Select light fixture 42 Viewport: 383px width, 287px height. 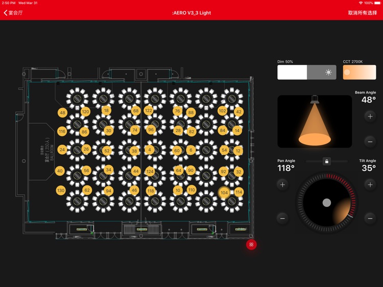click(238, 112)
